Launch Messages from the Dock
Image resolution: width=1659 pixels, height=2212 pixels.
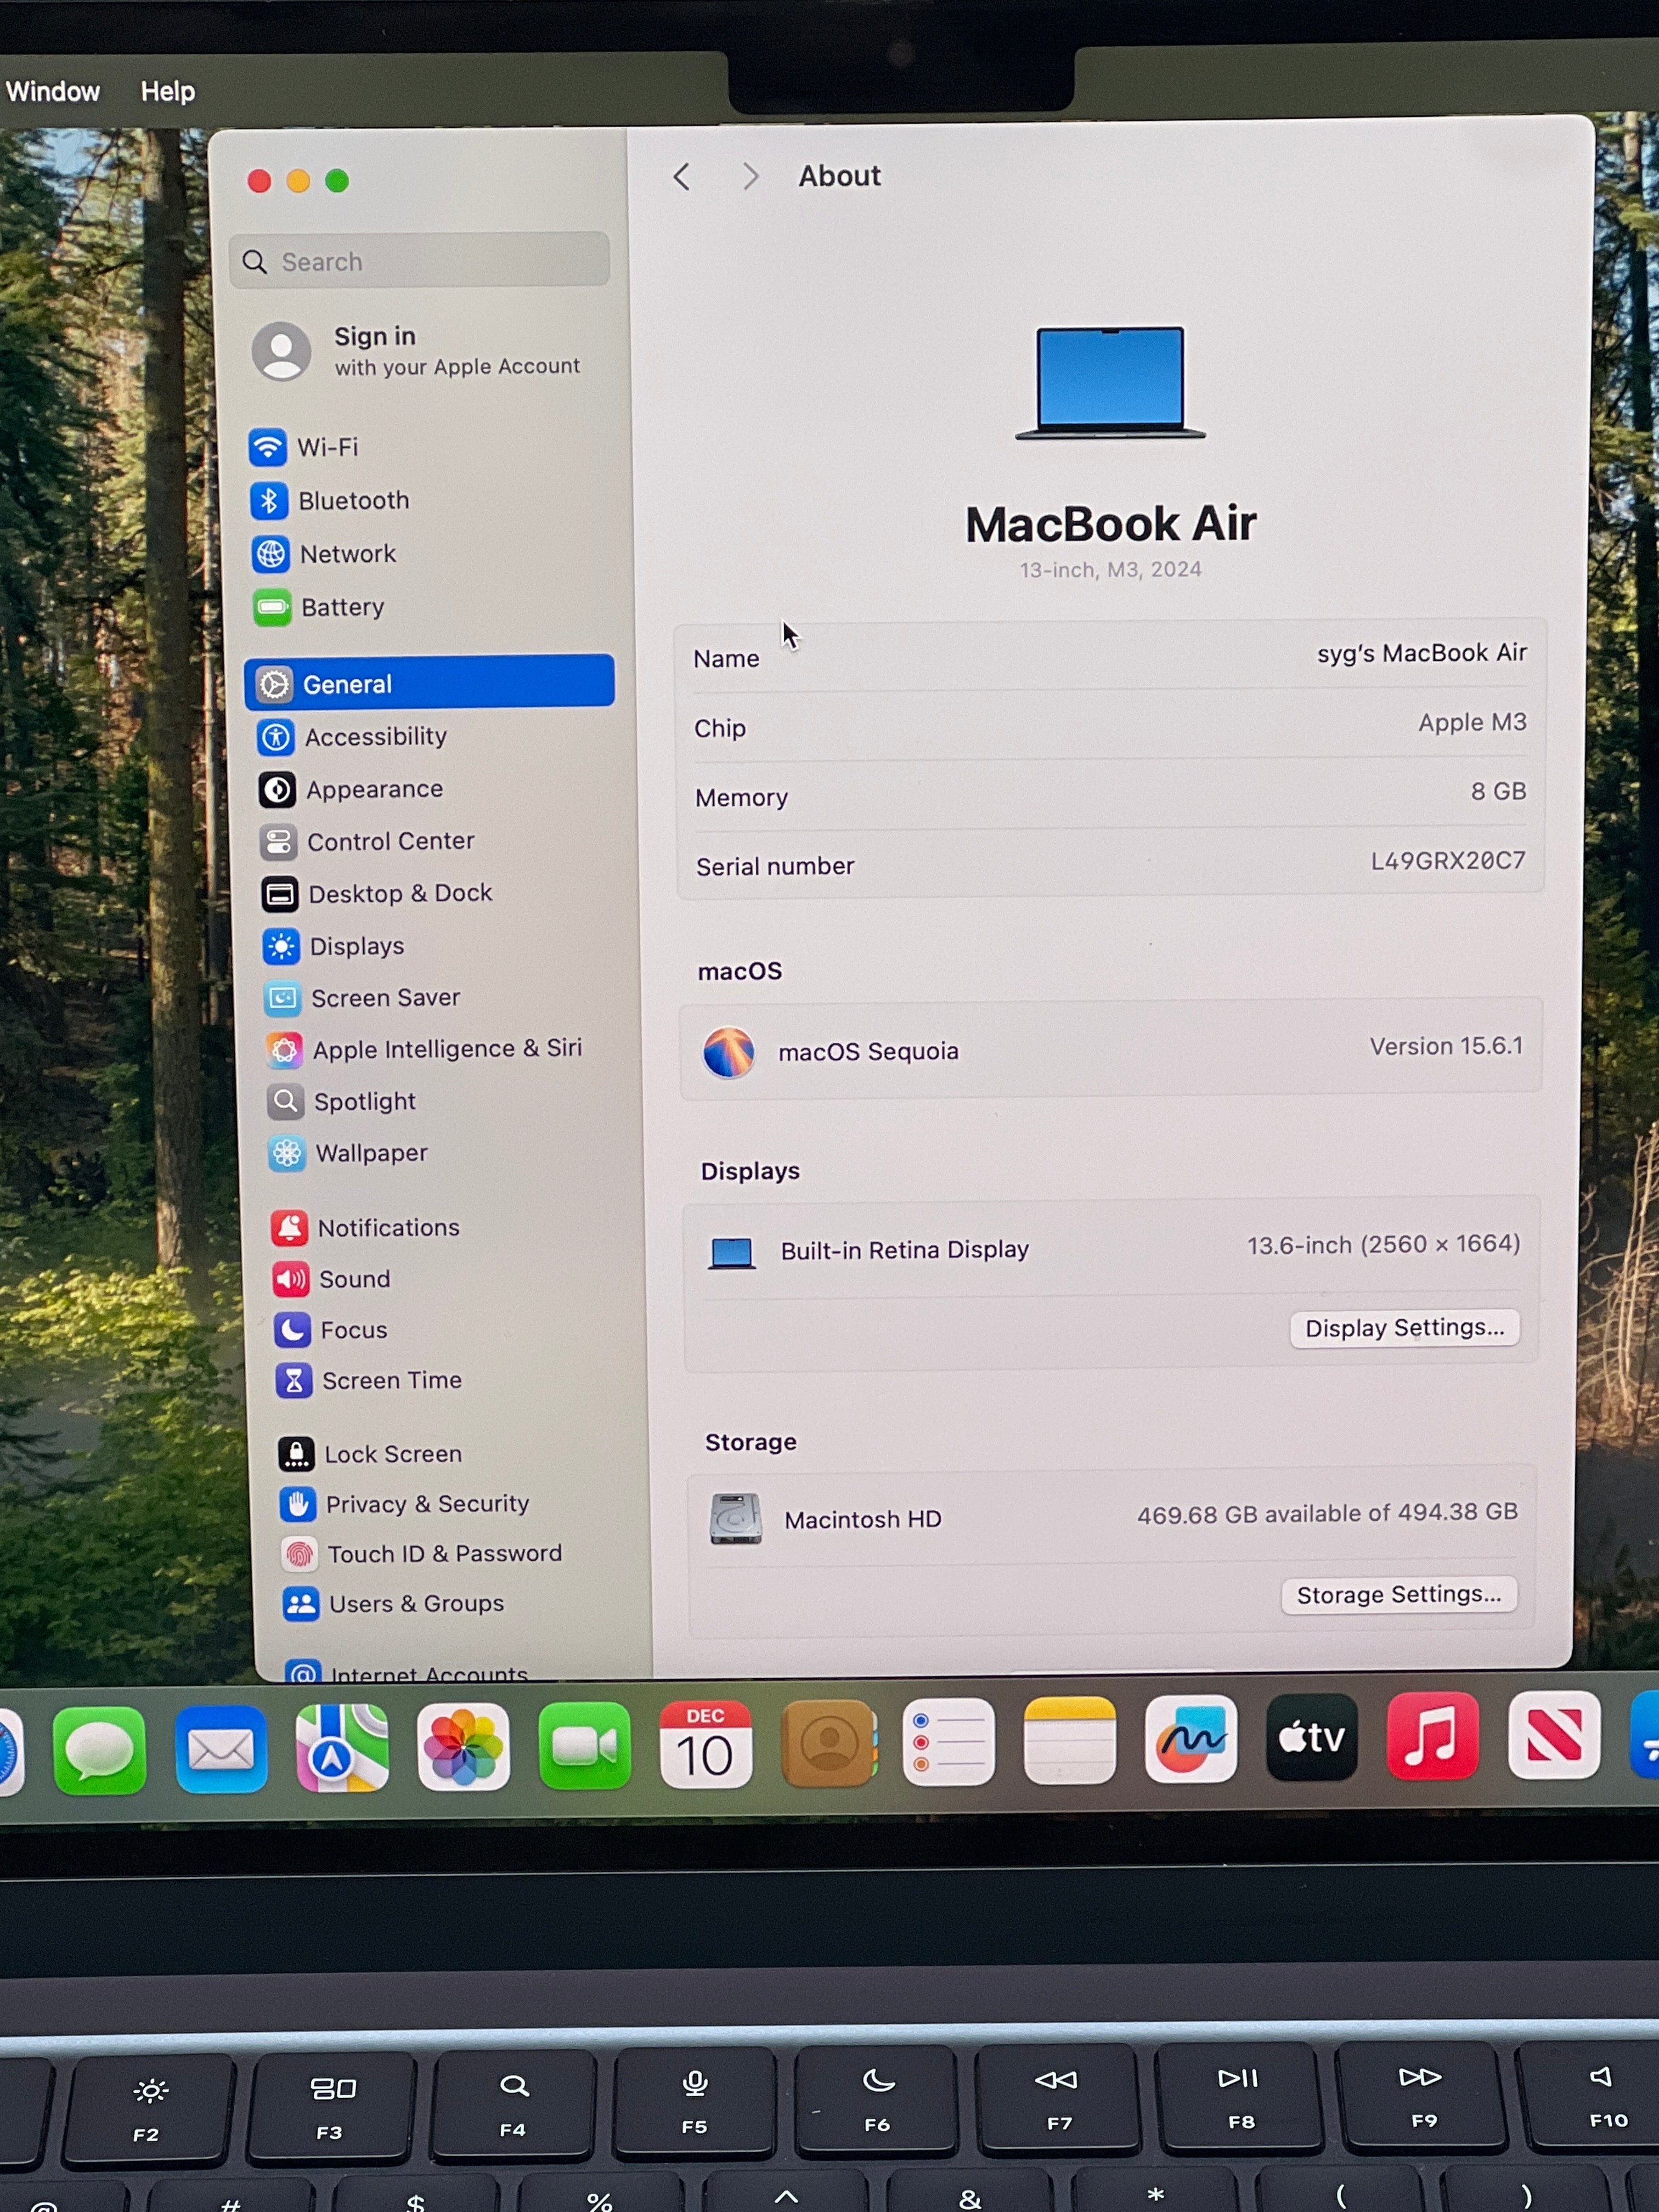tap(99, 1750)
